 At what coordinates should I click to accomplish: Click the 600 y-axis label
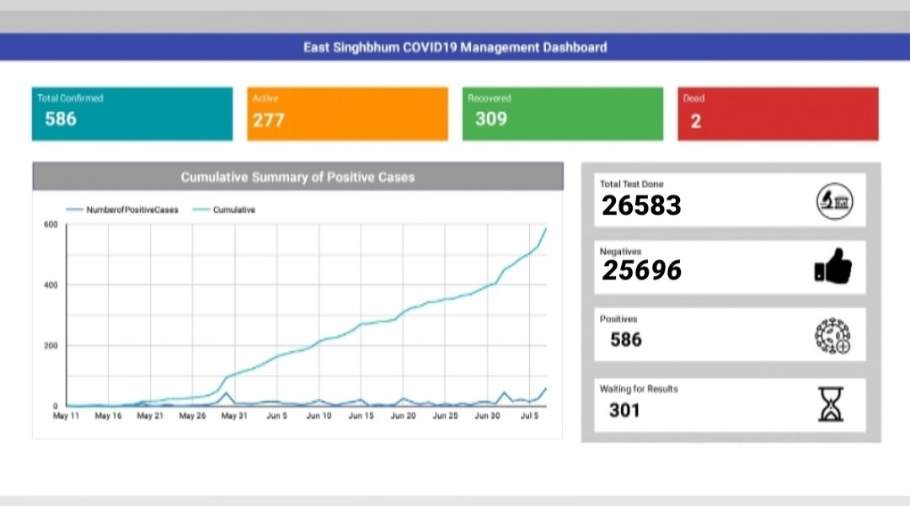[51, 224]
